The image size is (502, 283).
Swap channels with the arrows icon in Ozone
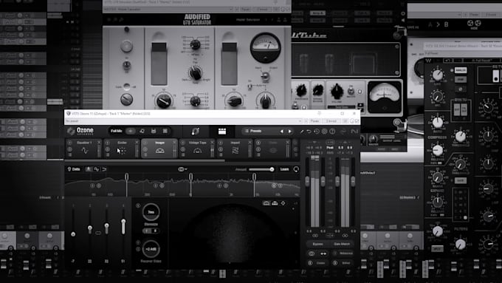coord(323,253)
